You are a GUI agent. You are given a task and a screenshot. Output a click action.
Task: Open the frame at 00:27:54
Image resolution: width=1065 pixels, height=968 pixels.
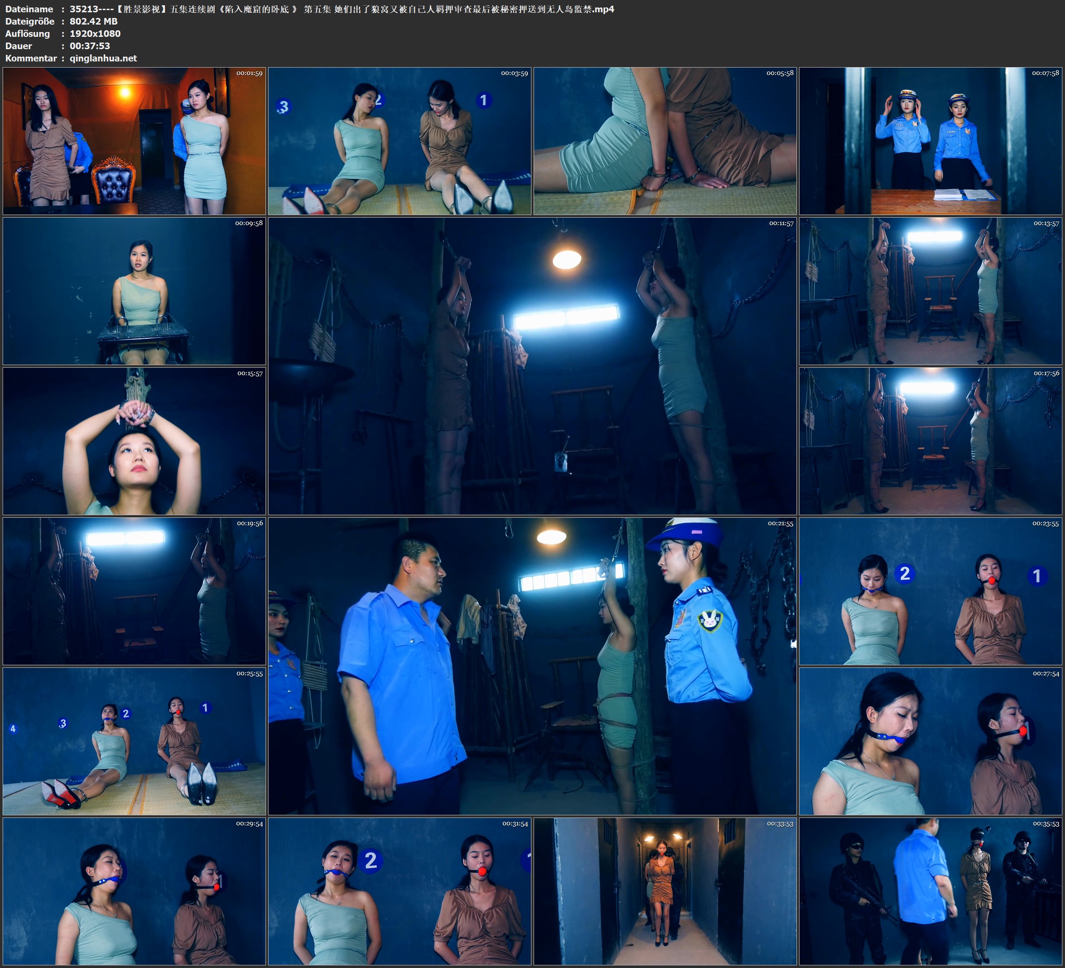tap(930, 741)
